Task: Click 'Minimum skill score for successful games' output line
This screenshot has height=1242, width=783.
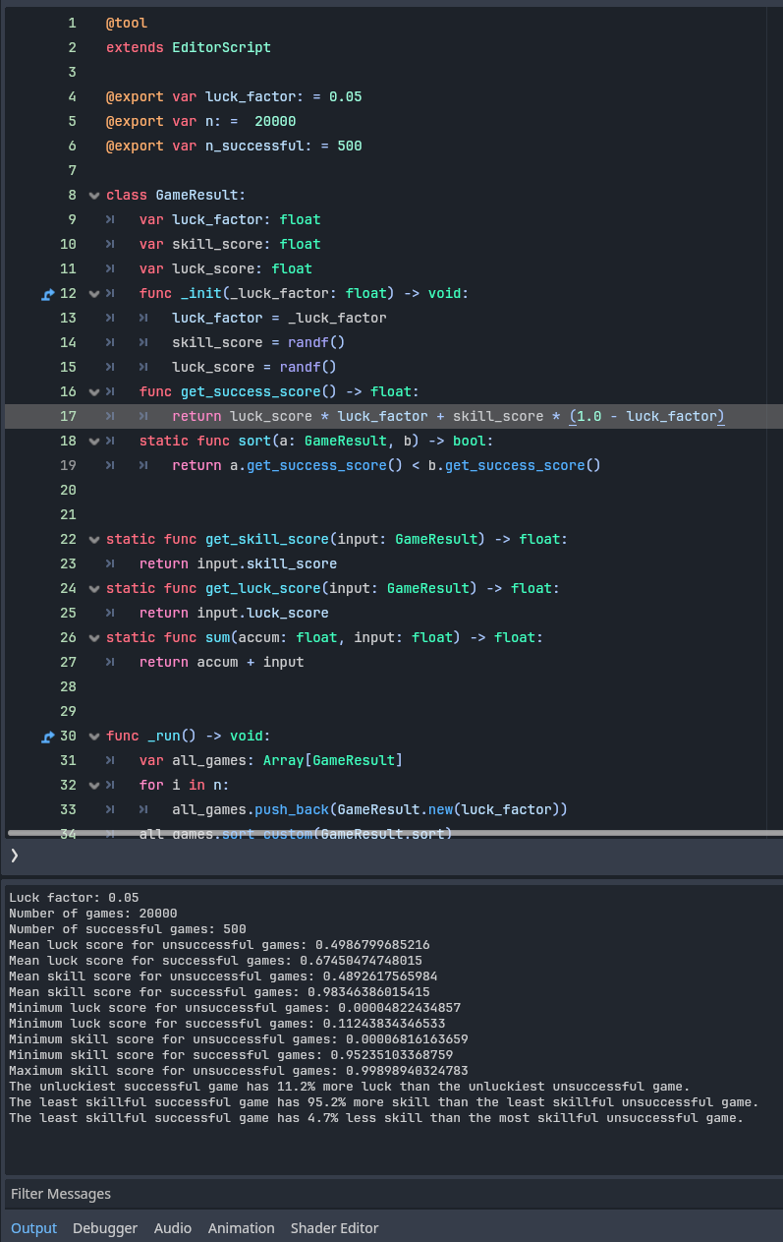Action: pyautogui.click(x=231, y=1054)
